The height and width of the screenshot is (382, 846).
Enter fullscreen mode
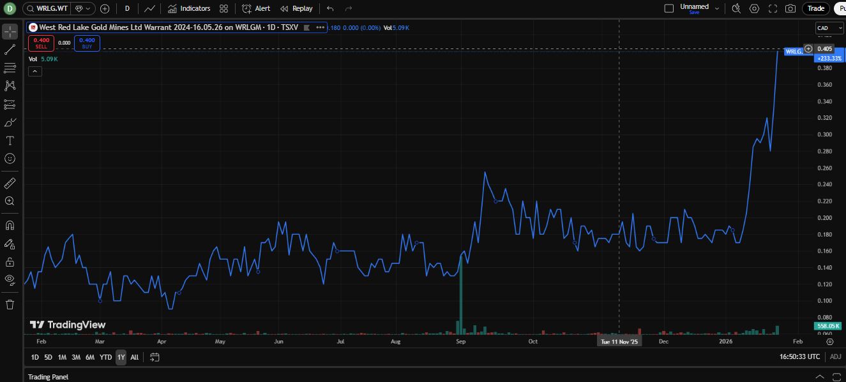[x=773, y=8]
